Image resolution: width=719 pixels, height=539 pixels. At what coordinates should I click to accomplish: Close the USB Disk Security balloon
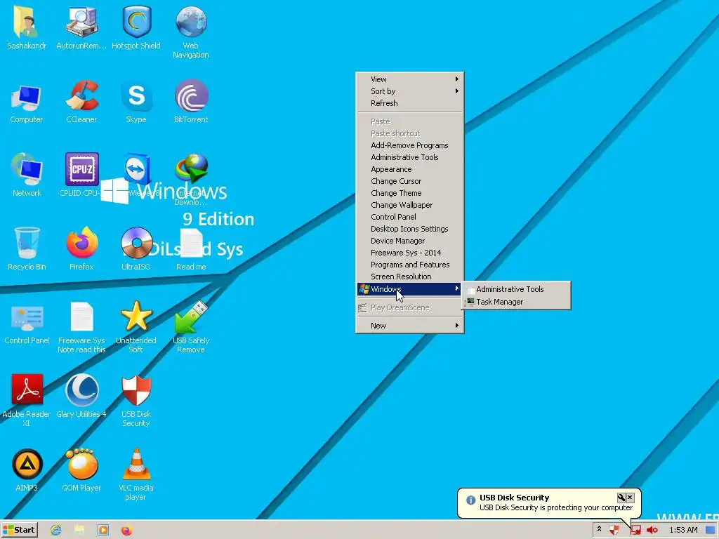click(630, 498)
